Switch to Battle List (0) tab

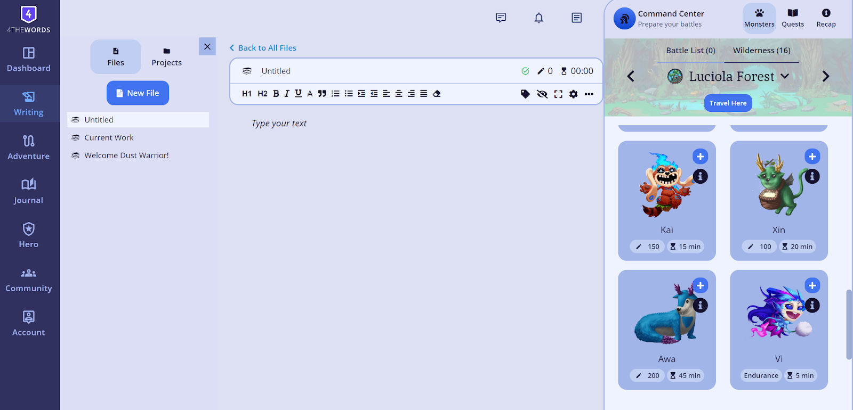point(690,51)
